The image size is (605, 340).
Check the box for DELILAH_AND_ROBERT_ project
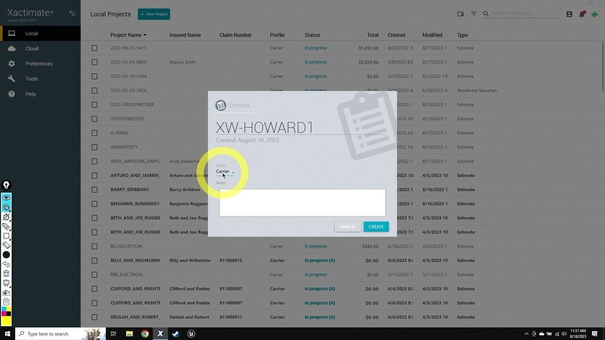[95, 317]
